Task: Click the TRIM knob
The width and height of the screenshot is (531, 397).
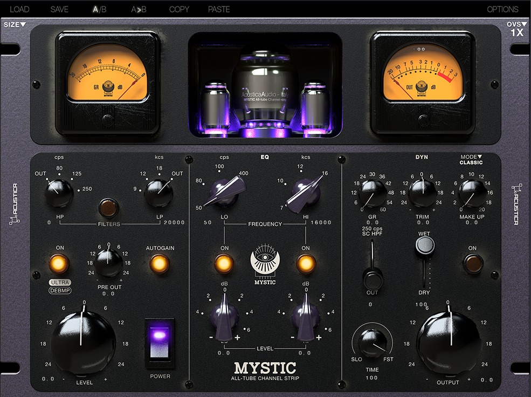Action: (422, 193)
